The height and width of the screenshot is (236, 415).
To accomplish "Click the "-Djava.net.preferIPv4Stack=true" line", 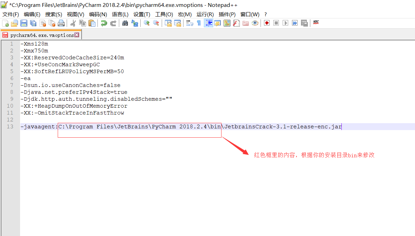I will [74, 92].
